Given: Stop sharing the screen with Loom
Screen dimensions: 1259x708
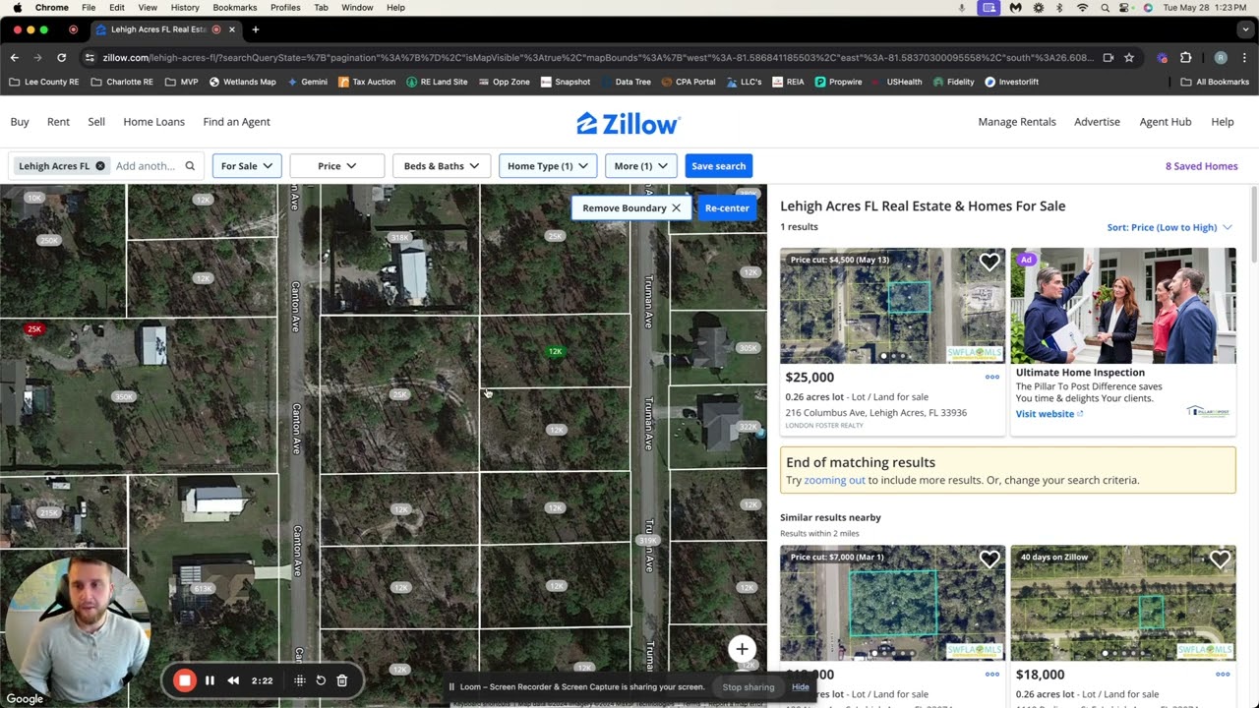Looking at the screenshot, I should [749, 686].
